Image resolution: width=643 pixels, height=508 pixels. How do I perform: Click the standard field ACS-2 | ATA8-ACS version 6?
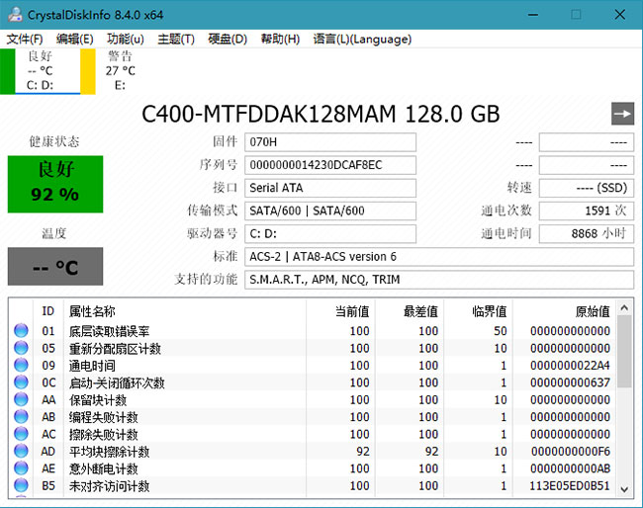(x=439, y=257)
